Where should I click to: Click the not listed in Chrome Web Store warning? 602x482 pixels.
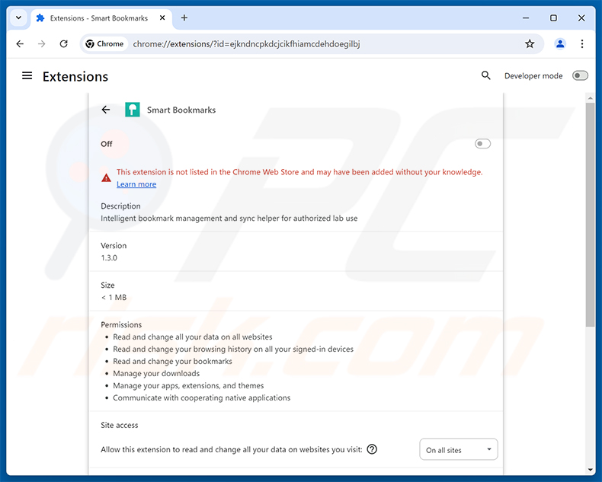[299, 172]
